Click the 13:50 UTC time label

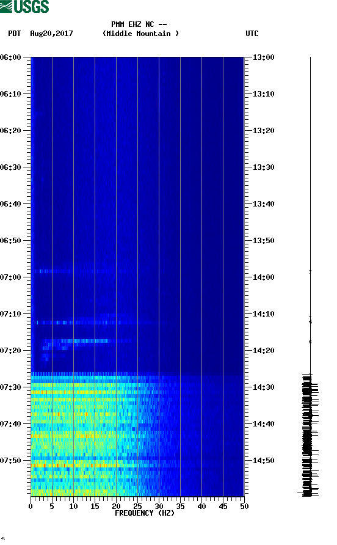[263, 241]
